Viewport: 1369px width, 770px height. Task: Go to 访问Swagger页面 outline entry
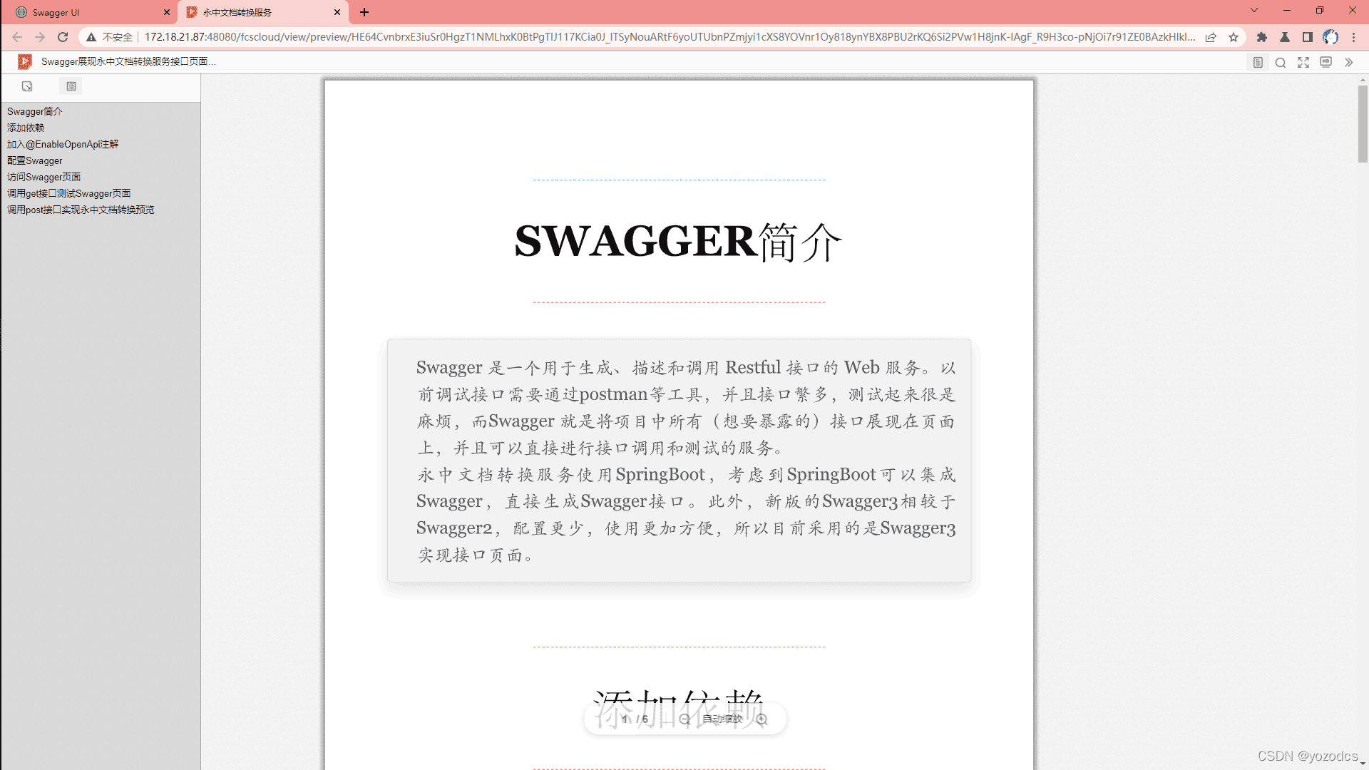[43, 177]
